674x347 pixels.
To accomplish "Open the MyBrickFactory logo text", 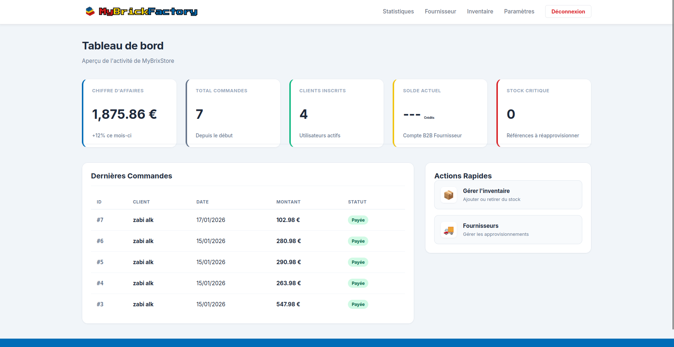I will pos(148,11).
